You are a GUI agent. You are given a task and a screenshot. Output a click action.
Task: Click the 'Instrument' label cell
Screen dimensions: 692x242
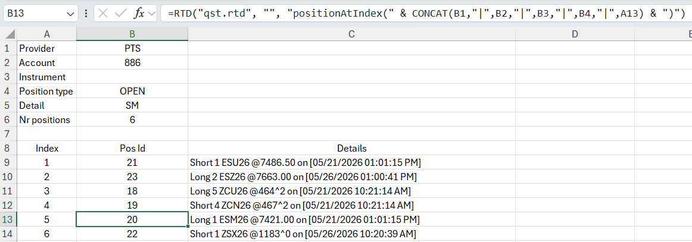[x=47, y=77]
